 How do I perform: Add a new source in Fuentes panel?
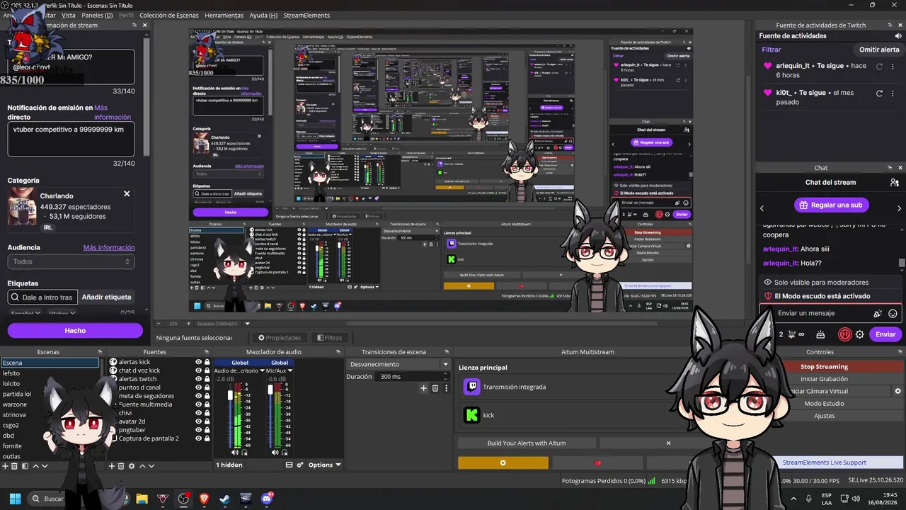(112, 466)
